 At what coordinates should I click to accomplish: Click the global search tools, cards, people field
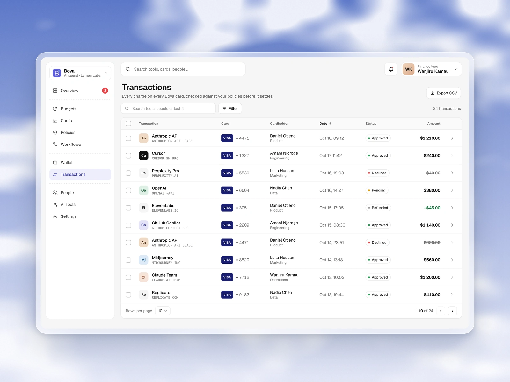point(183,69)
